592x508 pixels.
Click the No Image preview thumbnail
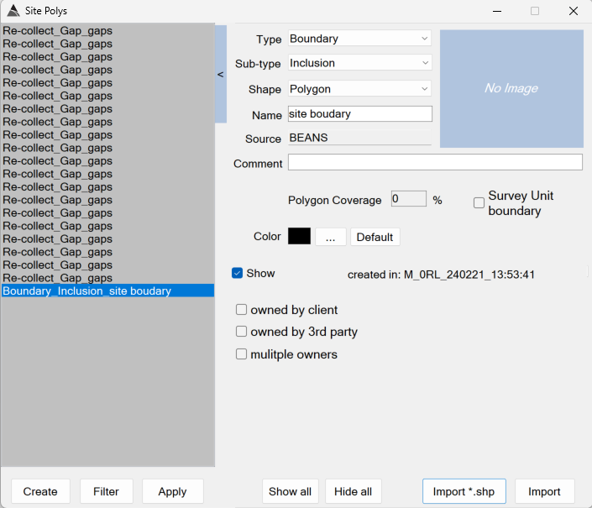[511, 89]
